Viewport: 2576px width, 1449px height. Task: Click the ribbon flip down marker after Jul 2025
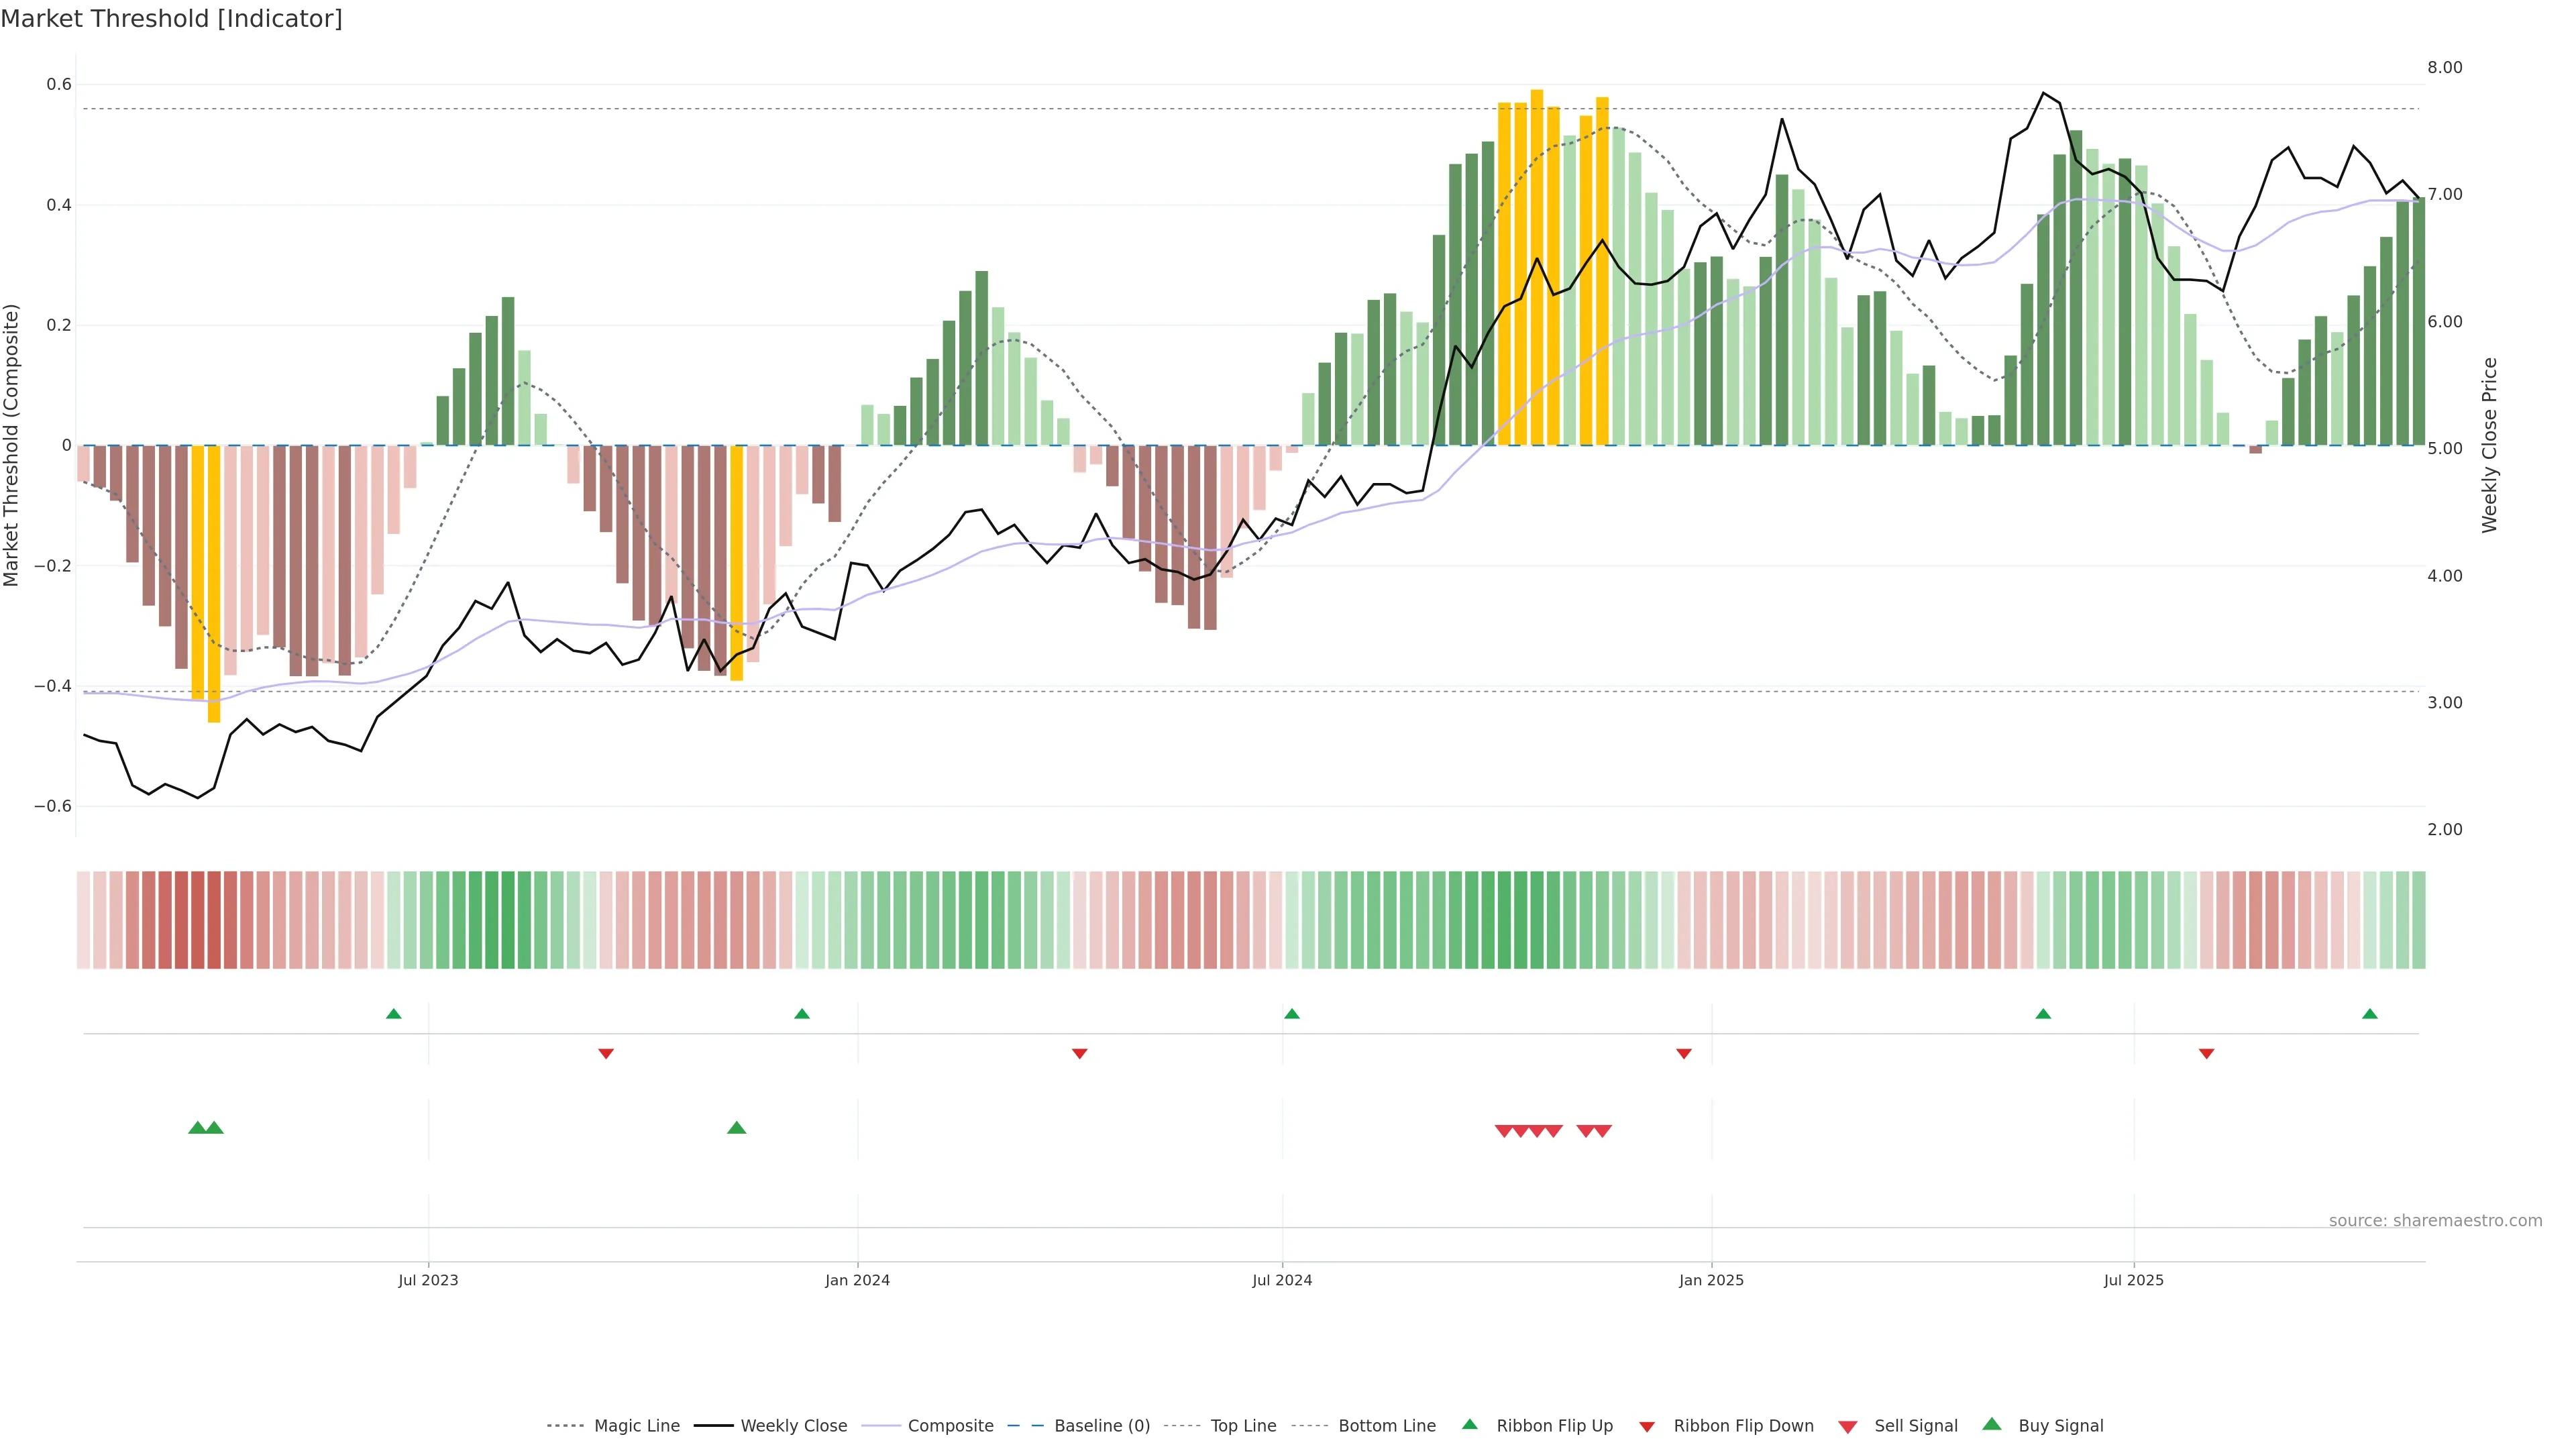2206,1054
